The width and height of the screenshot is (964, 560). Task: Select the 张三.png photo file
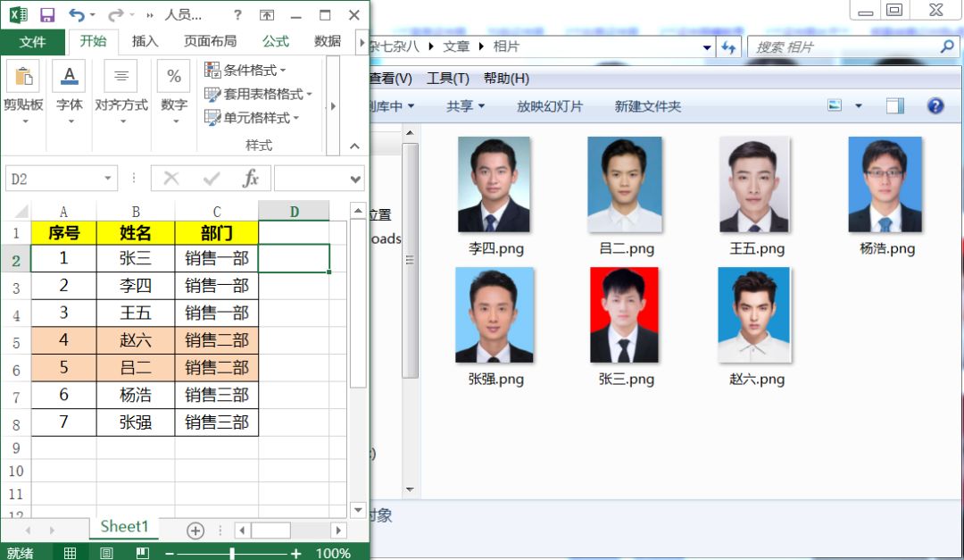(625, 315)
